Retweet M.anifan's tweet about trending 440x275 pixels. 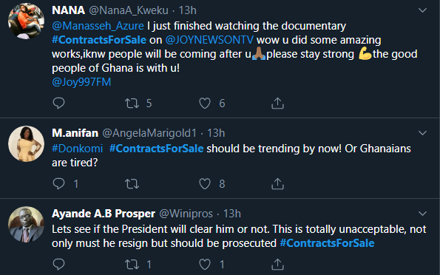[132, 184]
